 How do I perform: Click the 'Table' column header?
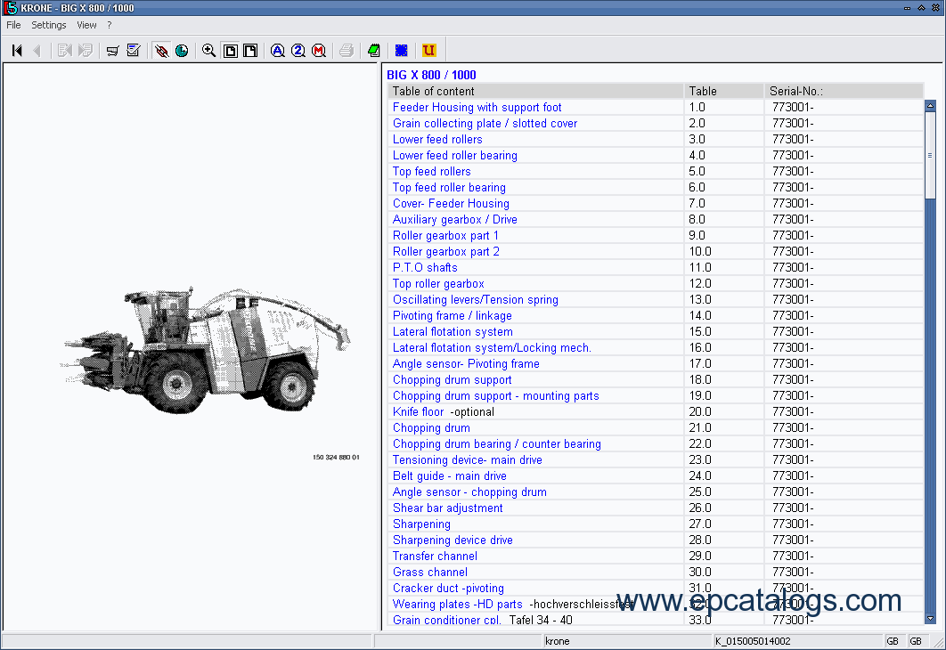click(724, 91)
